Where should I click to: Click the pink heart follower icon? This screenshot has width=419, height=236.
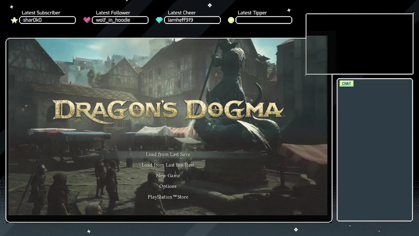coord(87,20)
